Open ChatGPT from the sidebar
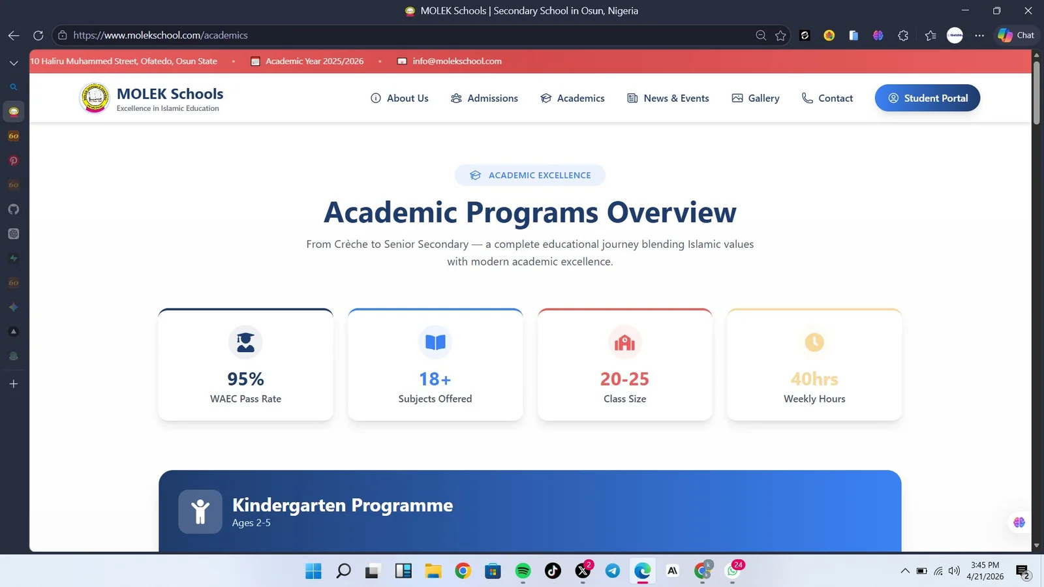The height and width of the screenshot is (587, 1044). click(x=13, y=233)
